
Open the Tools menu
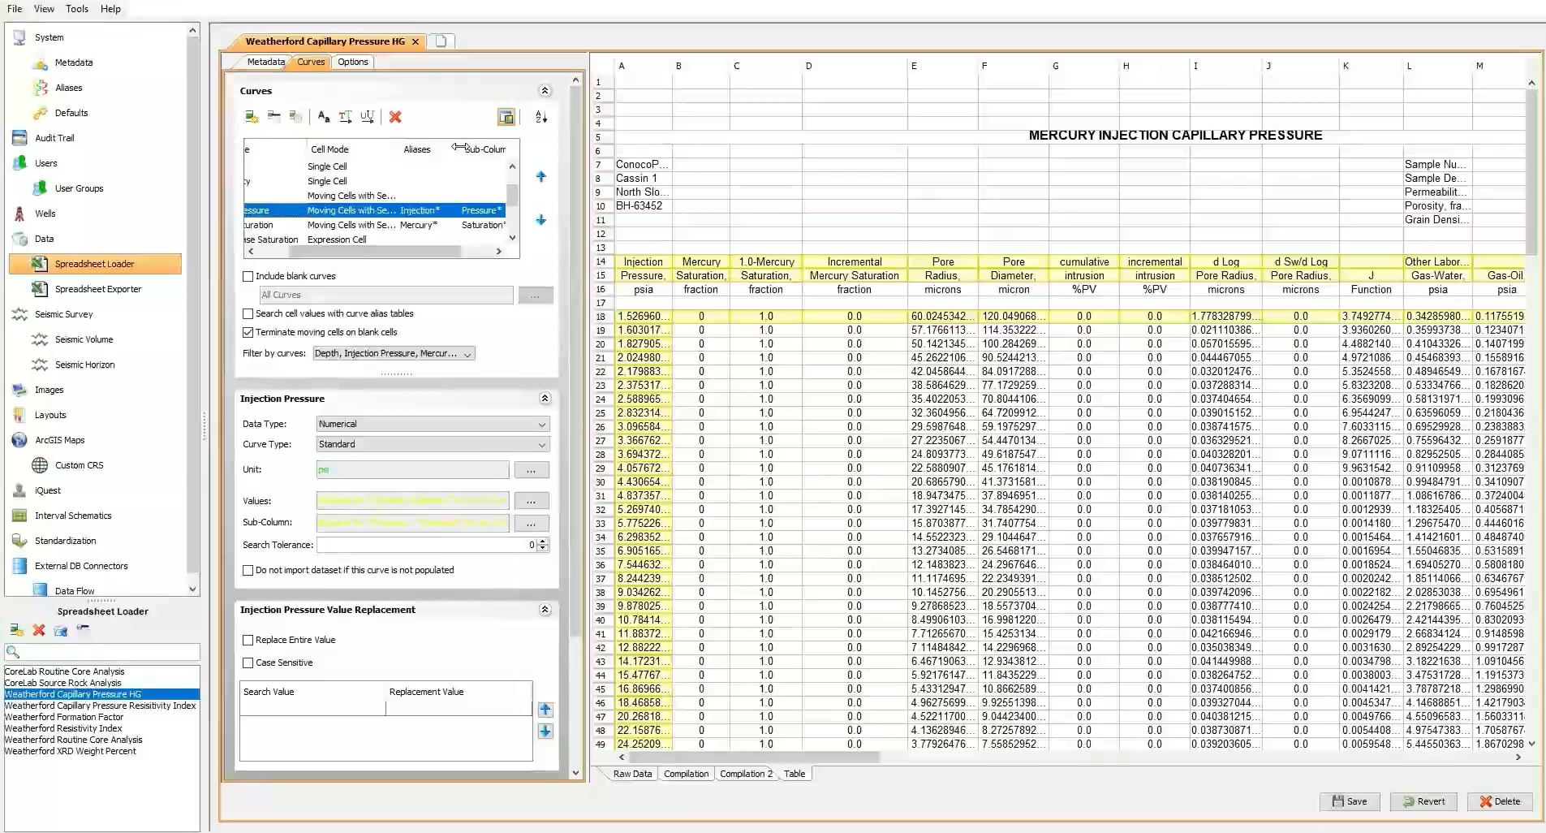[77, 9]
